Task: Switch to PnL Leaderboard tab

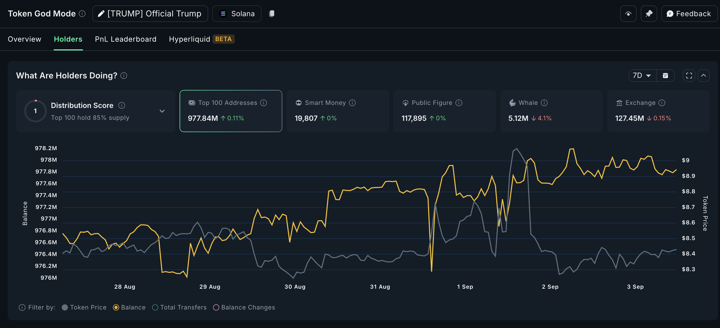Action: [x=126, y=39]
